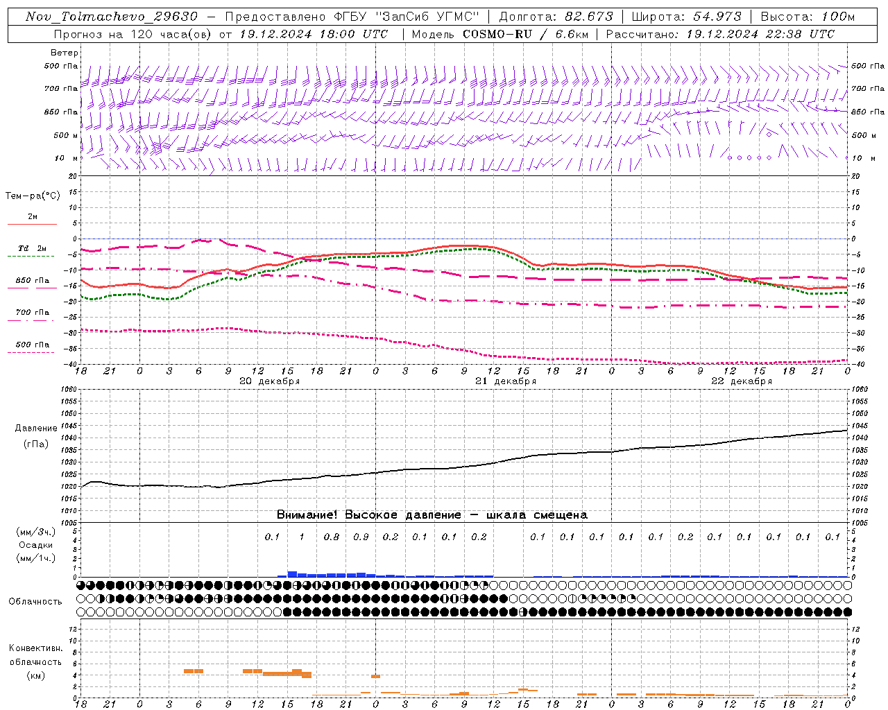This screenshot has height=710, width=888.
Task: Click the Долгота: 82.673 value
Action: pos(556,17)
